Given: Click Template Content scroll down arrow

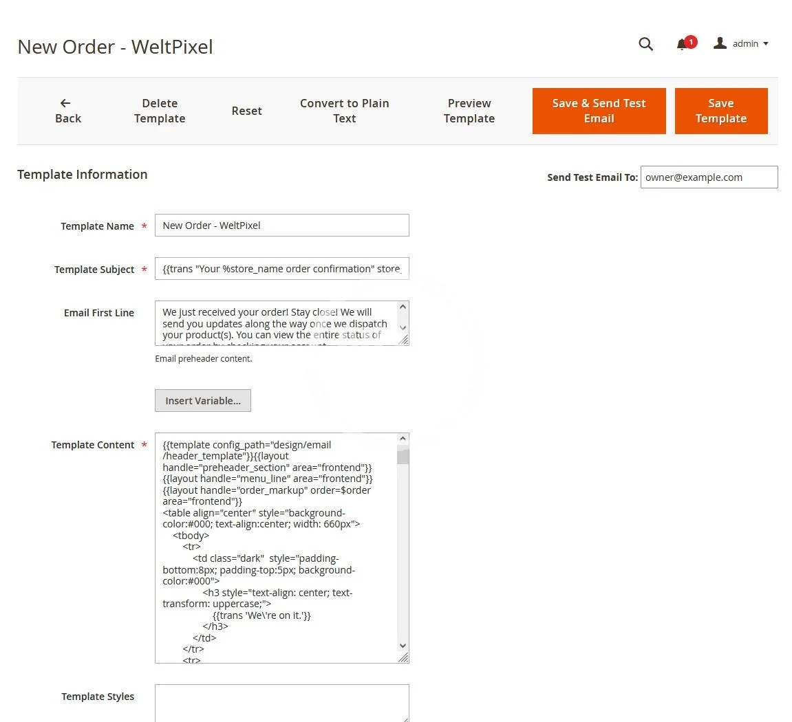Looking at the screenshot, I should pos(403,646).
